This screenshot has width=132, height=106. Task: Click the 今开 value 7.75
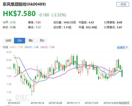pos(13,23)
